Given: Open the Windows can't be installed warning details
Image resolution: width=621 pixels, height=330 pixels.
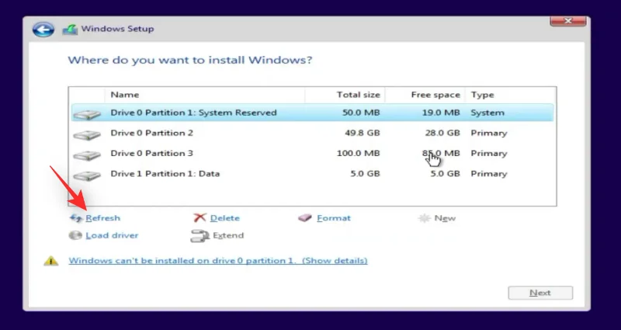Looking at the screenshot, I should point(218,261).
